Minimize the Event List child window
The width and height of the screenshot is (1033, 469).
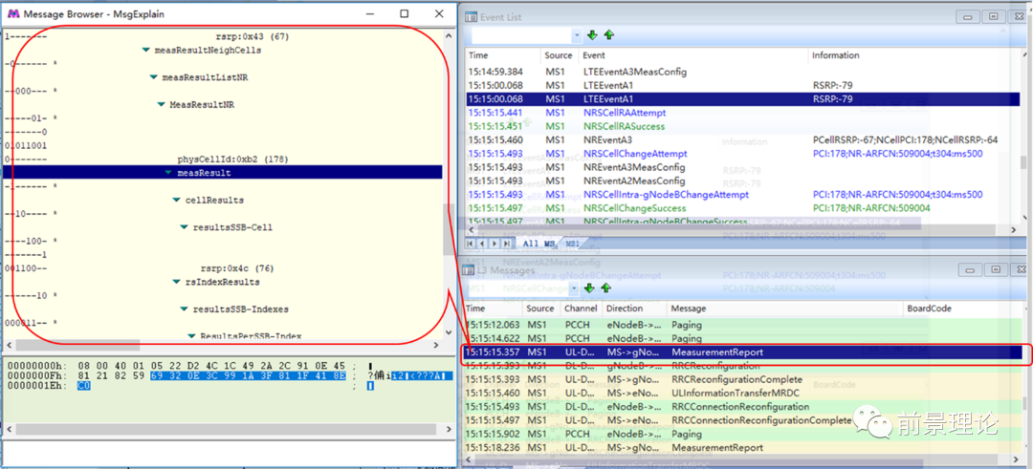click(x=970, y=17)
